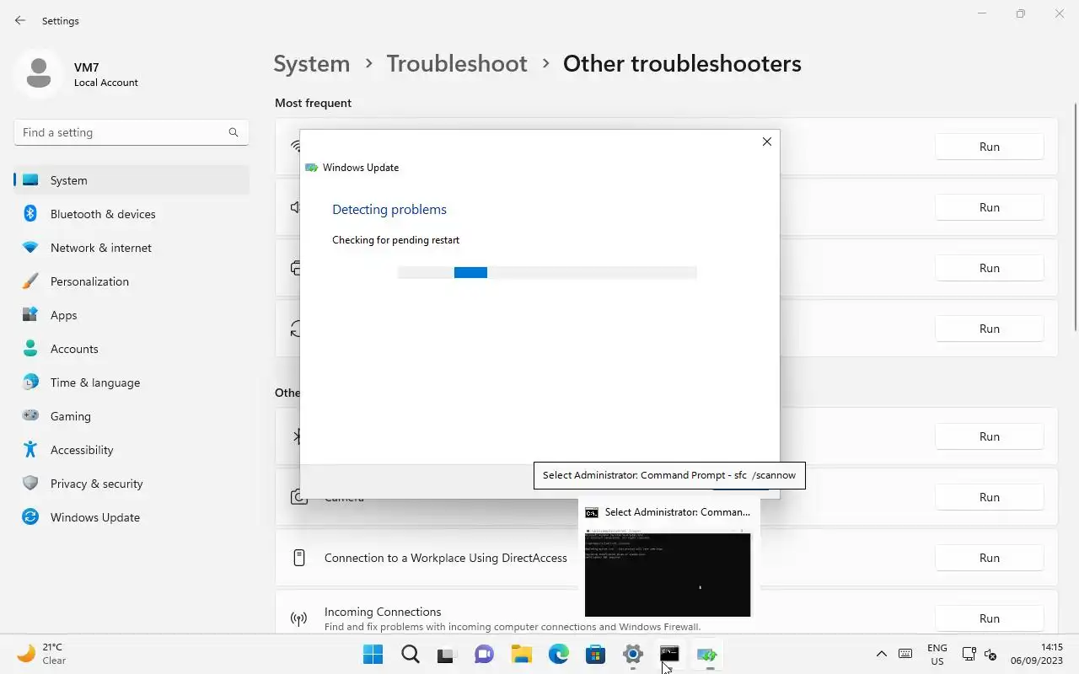Viewport: 1079px width, 674px height.
Task: Go back using the Settings back arrow
Action: [20, 20]
